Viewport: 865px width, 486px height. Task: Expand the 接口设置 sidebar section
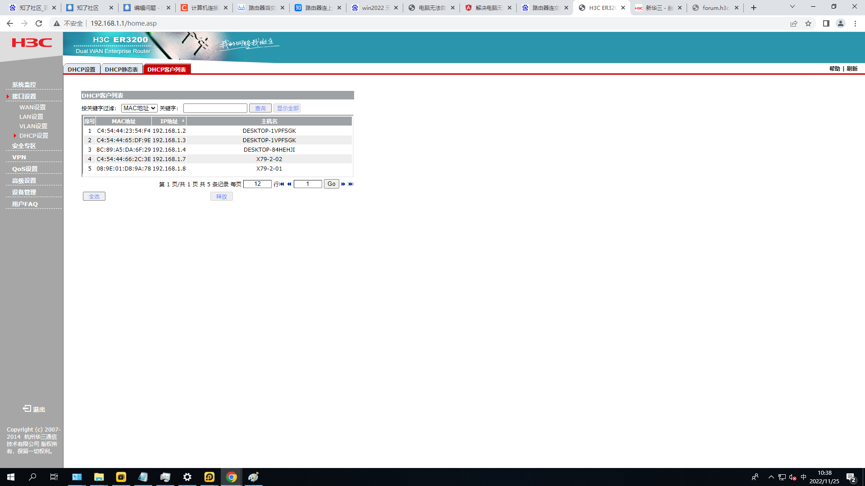(24, 96)
